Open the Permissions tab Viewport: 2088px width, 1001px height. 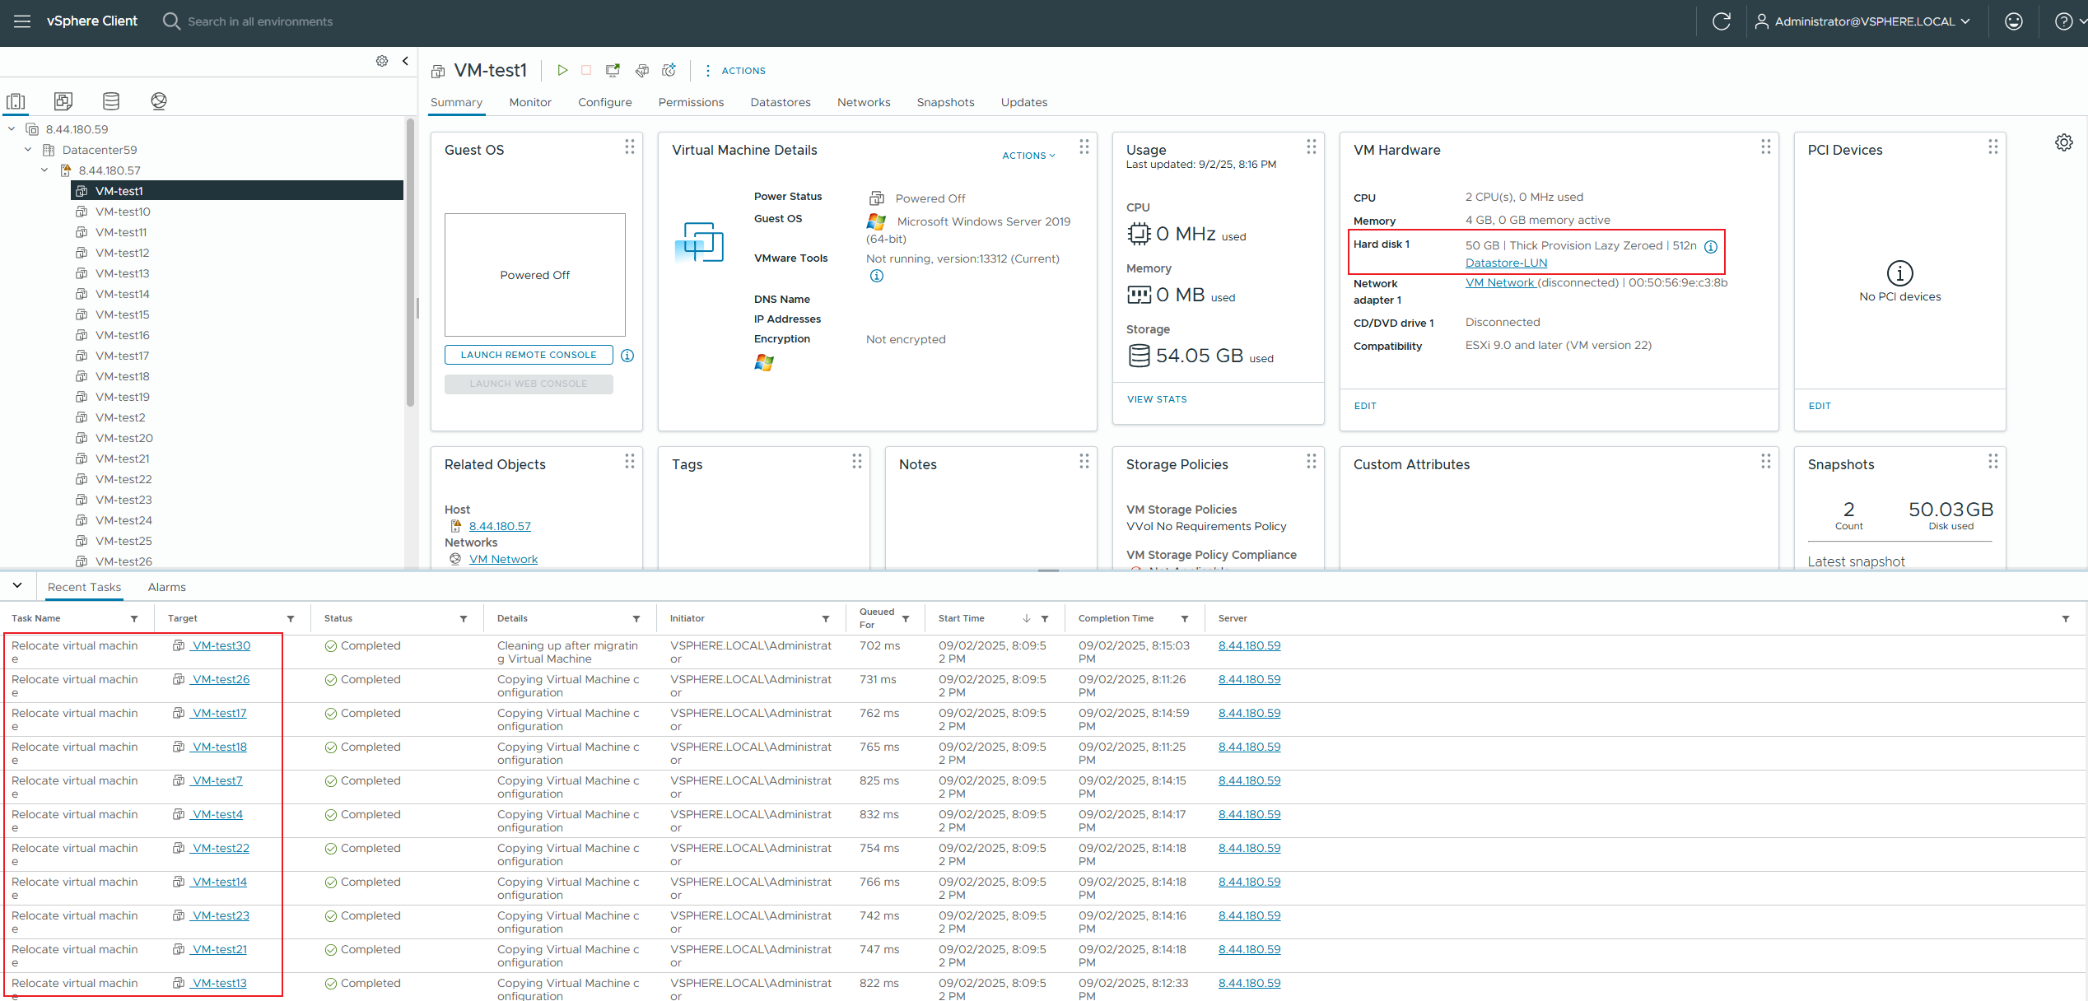[691, 102]
